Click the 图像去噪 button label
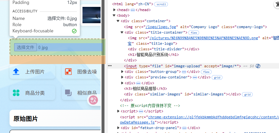 pyautogui.click(x=87, y=72)
